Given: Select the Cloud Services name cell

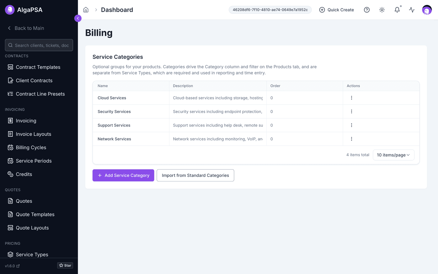Looking at the screenshot, I should point(131,98).
